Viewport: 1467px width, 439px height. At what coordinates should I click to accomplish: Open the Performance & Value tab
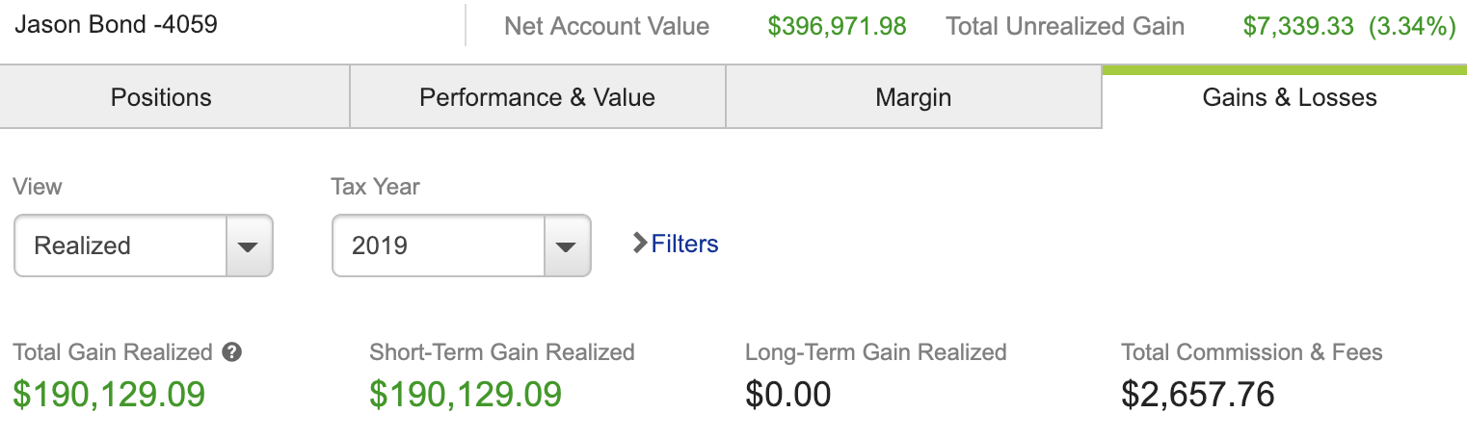[537, 97]
